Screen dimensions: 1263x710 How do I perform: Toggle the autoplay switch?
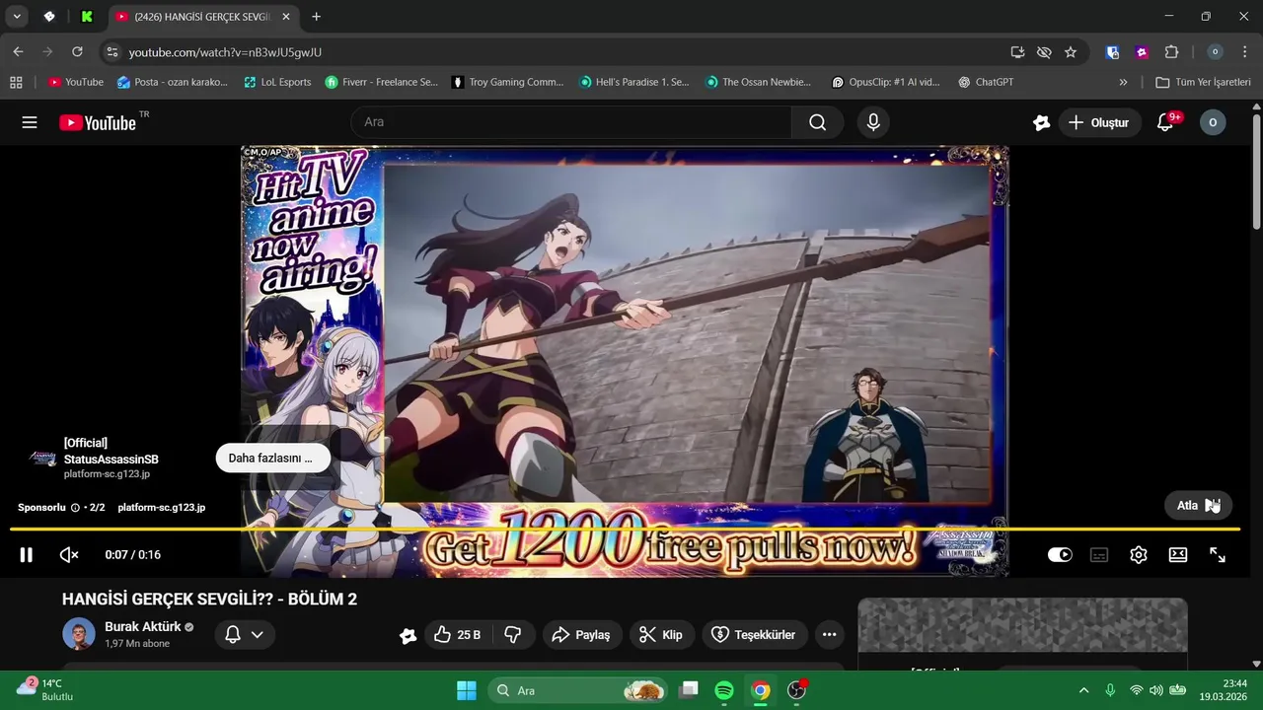click(x=1060, y=555)
